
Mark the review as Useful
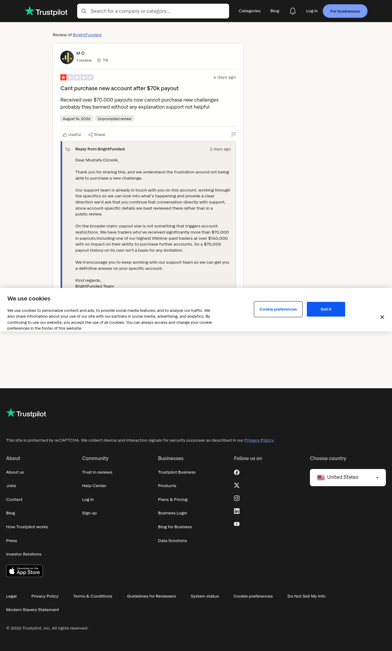pyautogui.click(x=72, y=135)
